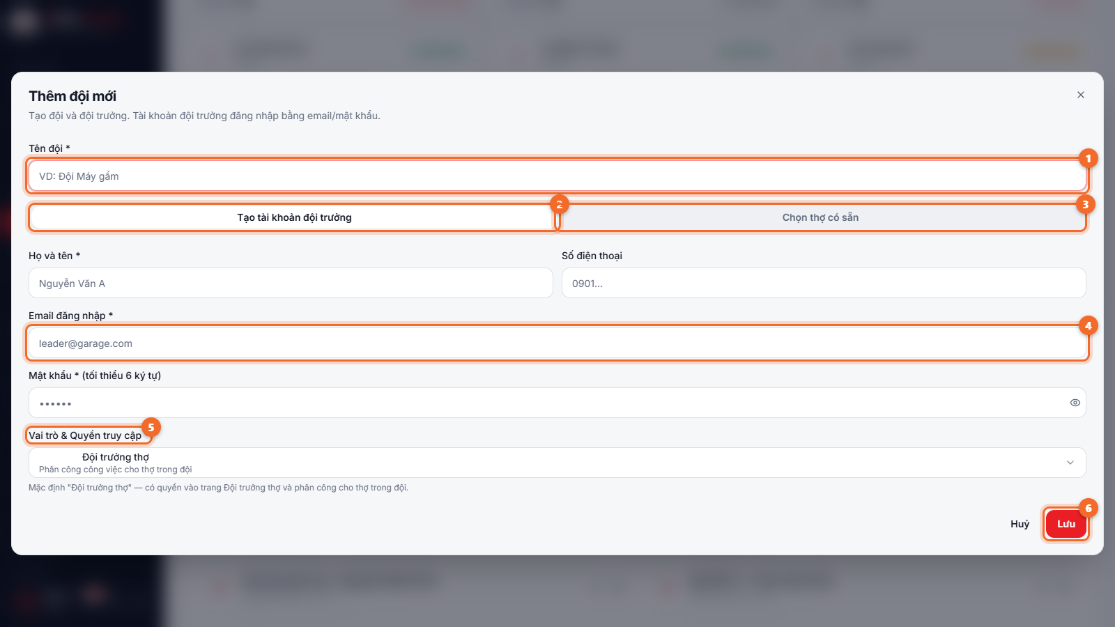Expand the Đội trưởng thợ role dropdown

pyautogui.click(x=557, y=463)
